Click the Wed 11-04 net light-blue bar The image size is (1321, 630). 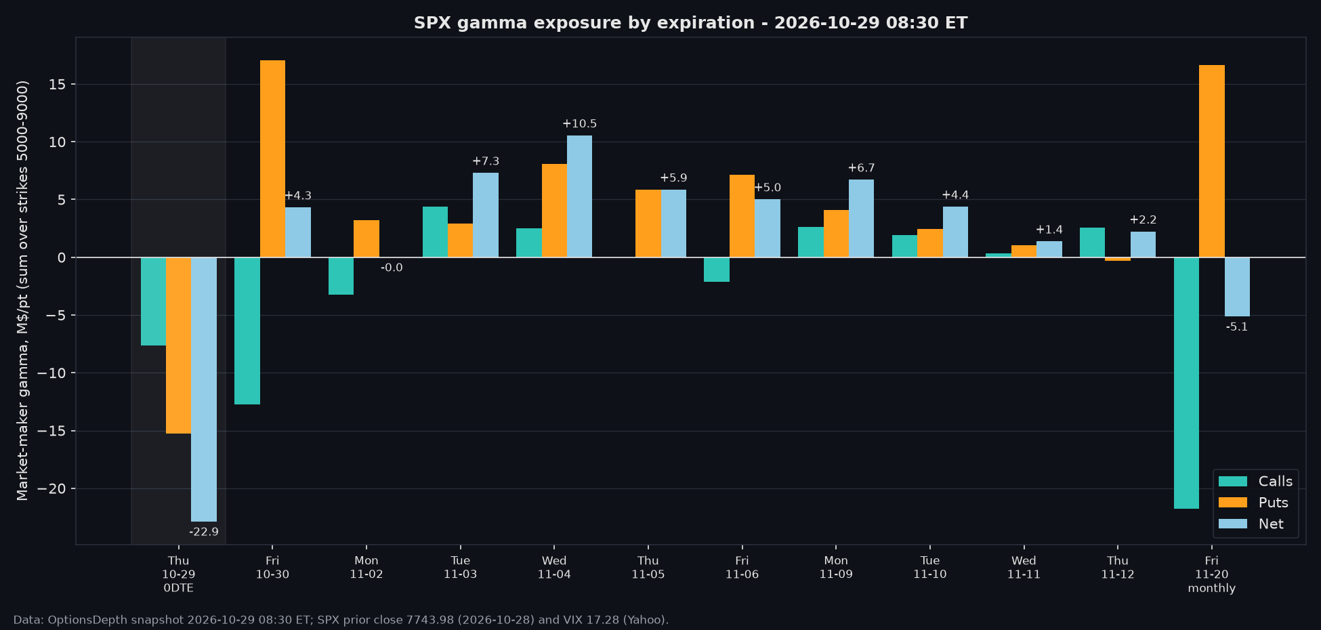[x=579, y=196]
